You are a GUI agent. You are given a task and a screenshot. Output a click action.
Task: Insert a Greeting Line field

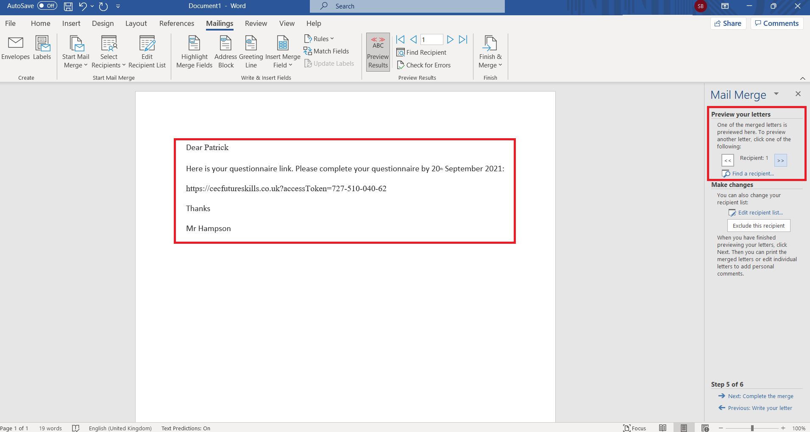pyautogui.click(x=251, y=52)
